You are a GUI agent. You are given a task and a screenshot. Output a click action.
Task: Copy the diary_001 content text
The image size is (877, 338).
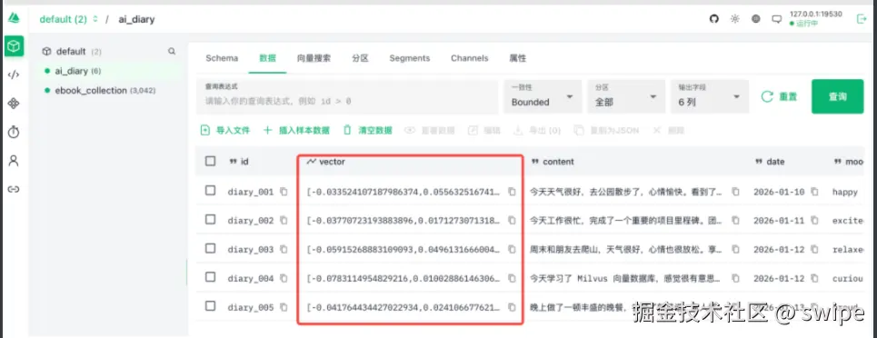click(735, 192)
